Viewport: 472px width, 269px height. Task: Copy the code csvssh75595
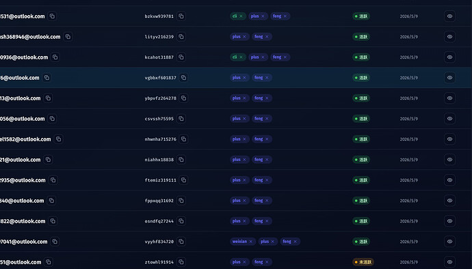click(181, 118)
